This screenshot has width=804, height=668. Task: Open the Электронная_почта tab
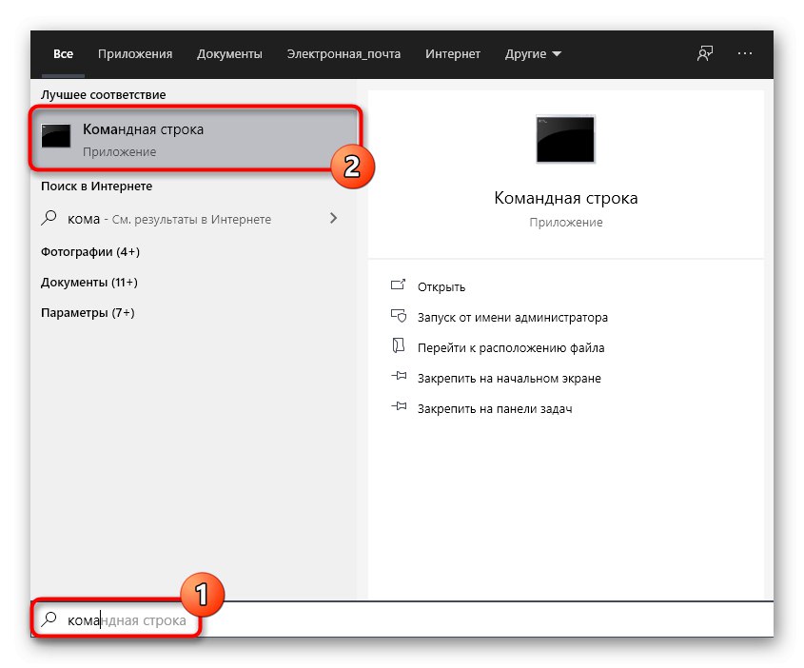pos(343,54)
